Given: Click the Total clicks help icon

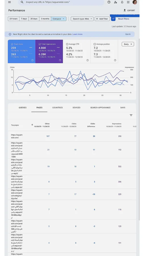Looking at the screenshot, I should click(32, 60).
